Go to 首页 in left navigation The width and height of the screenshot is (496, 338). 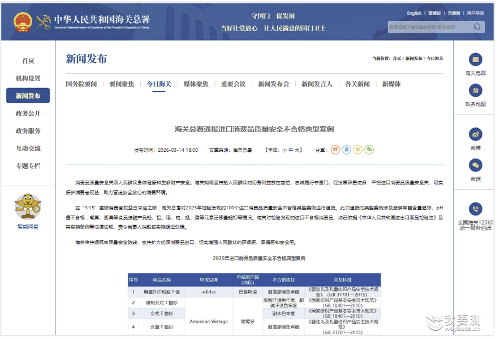pos(28,61)
